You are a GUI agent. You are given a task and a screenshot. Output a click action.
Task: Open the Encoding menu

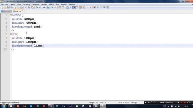(x=26, y=4)
